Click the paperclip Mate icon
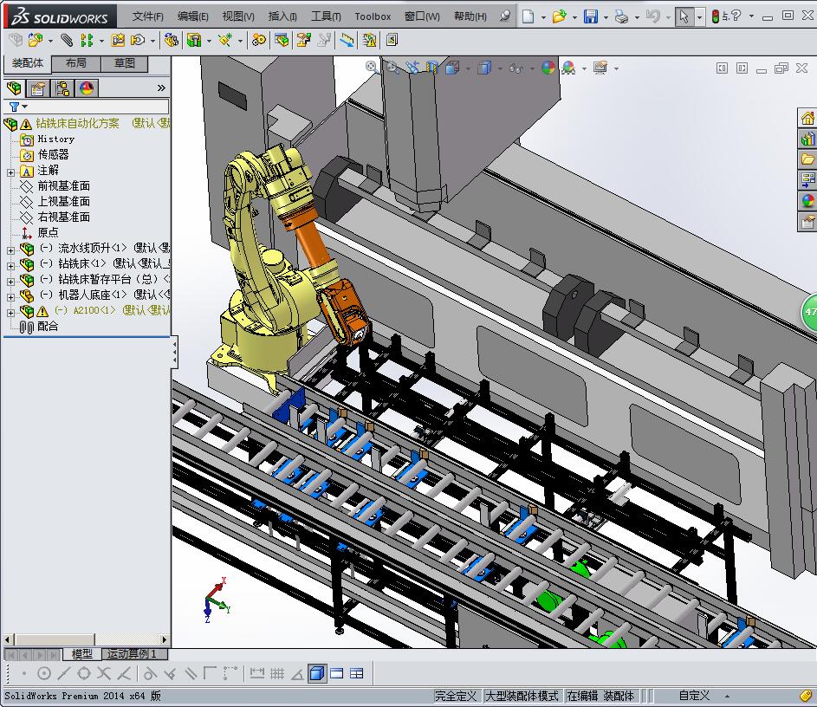The image size is (817, 707). 67,40
